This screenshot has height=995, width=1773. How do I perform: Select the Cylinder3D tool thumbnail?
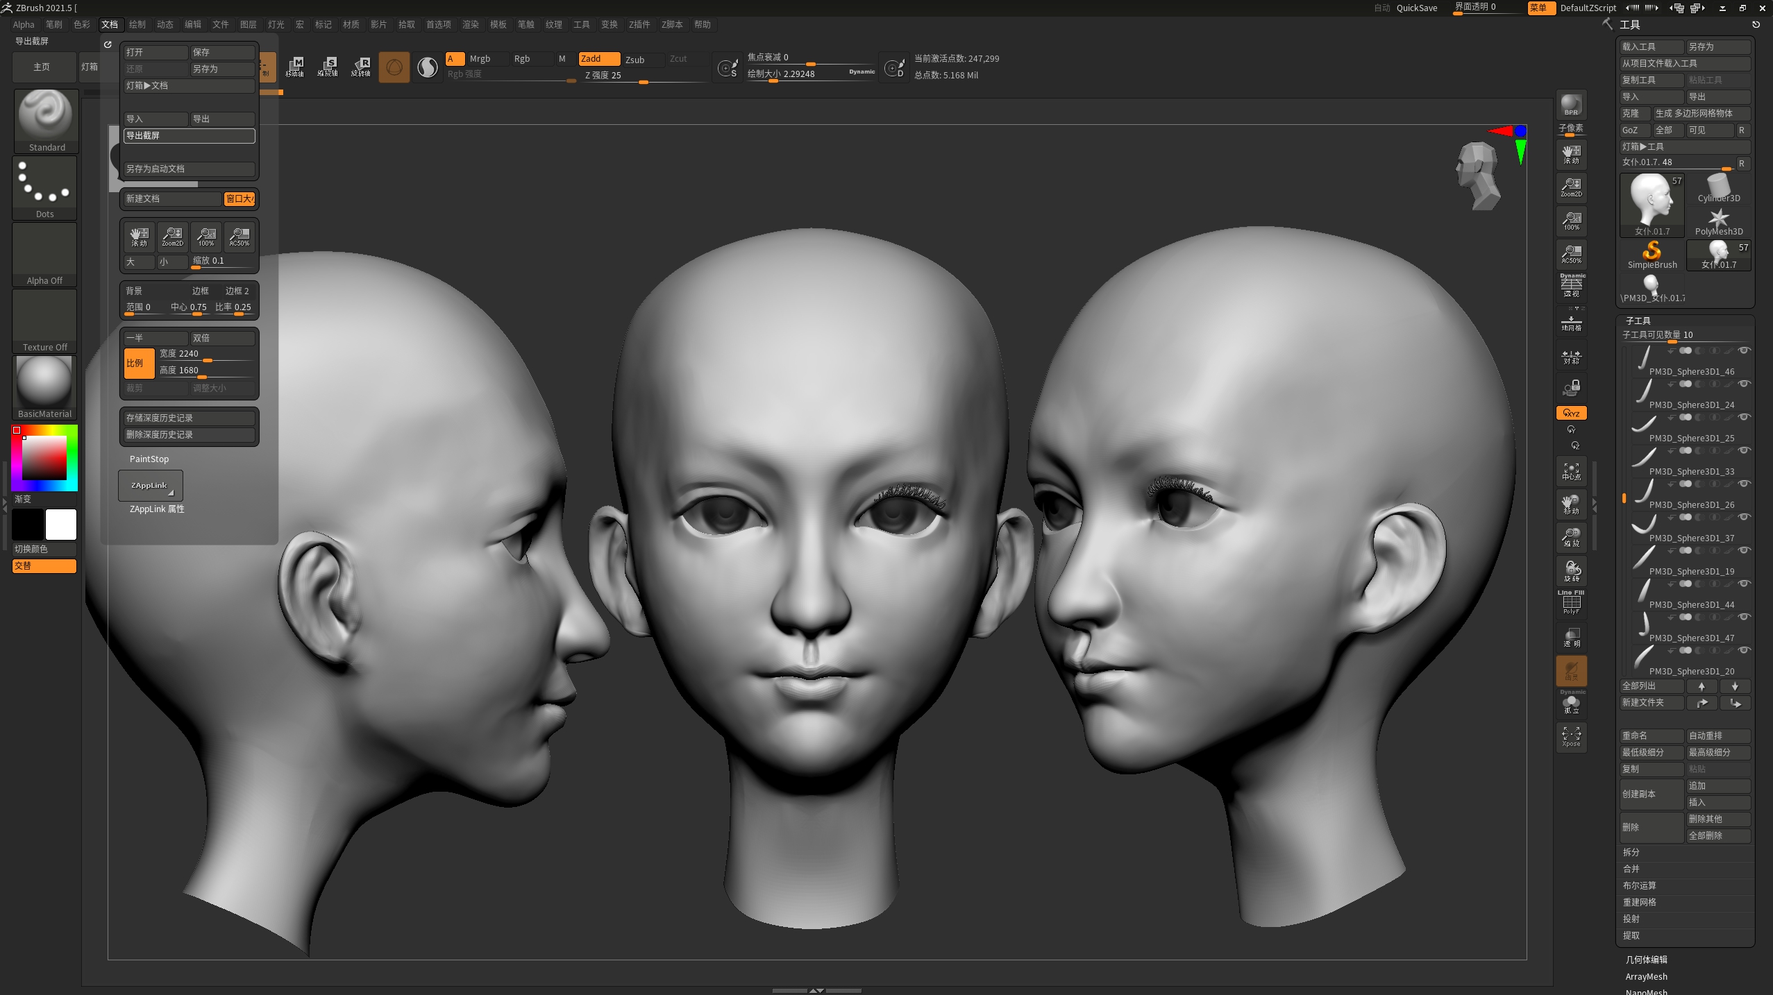click(1719, 187)
